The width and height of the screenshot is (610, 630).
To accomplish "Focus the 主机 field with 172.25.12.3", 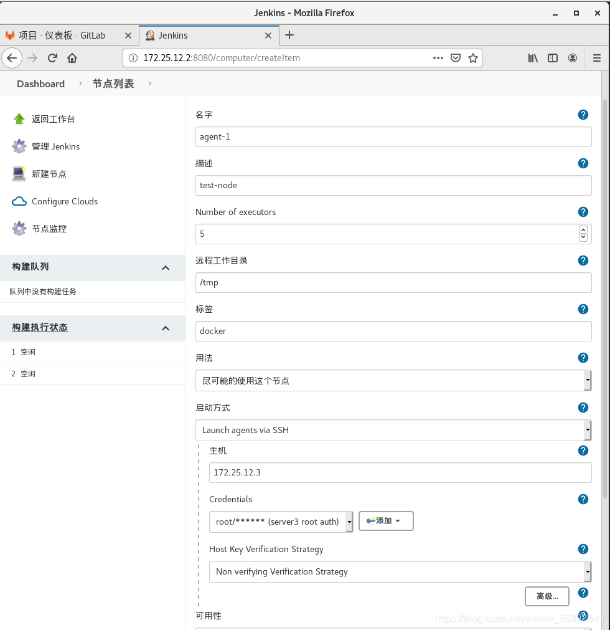I will 400,472.
